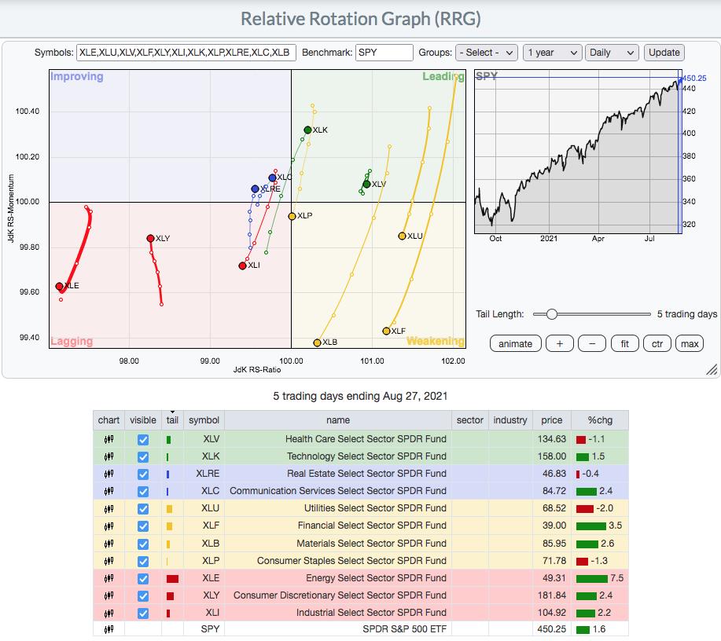The width and height of the screenshot is (721, 641).
Task: Start the animate button
Action: [516, 344]
